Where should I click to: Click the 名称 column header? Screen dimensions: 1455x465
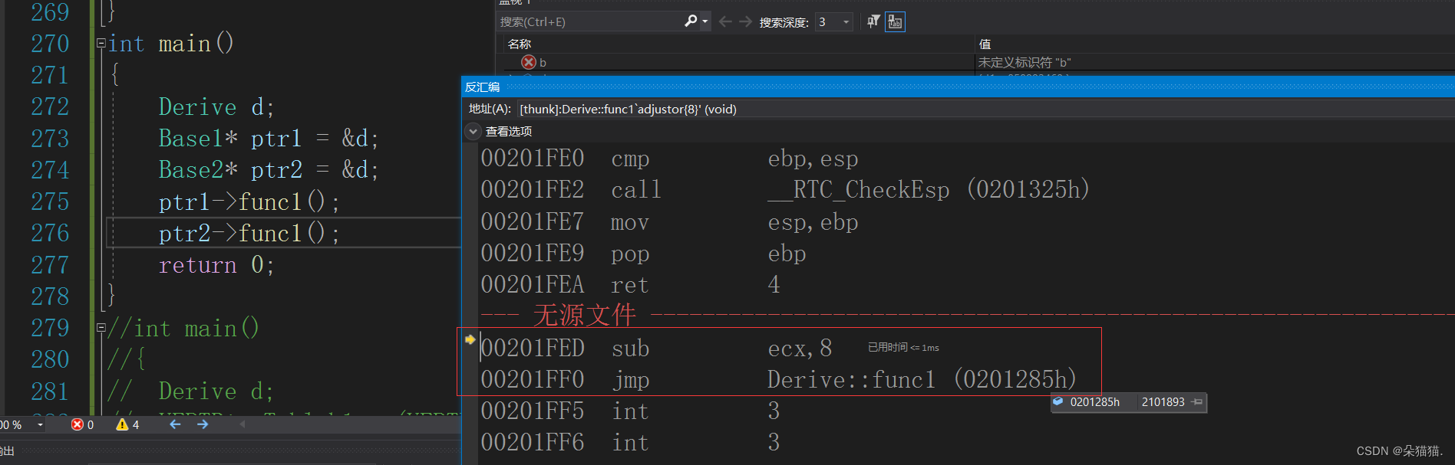click(520, 44)
